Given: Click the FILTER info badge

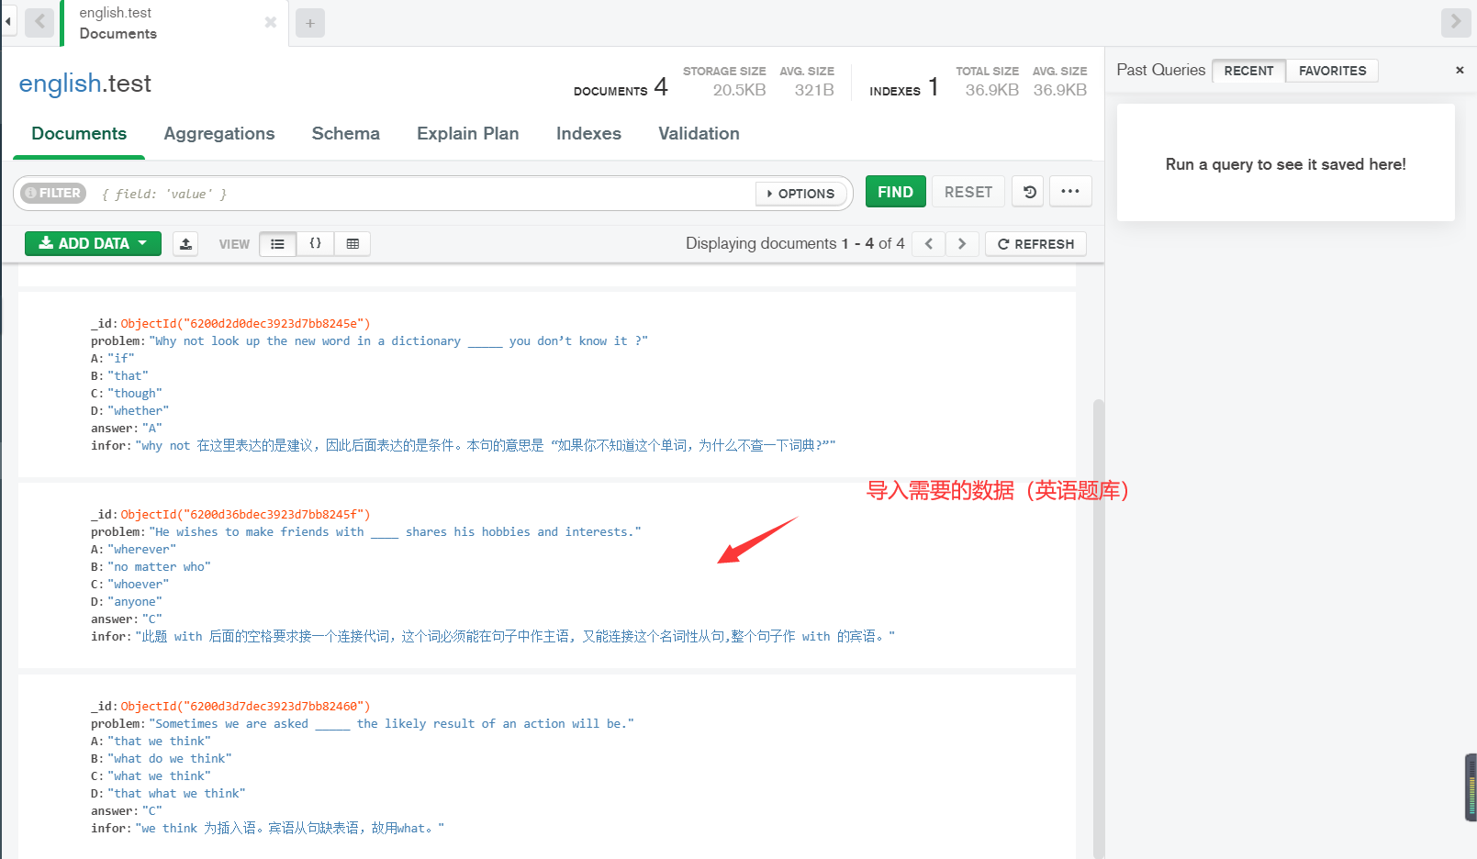Looking at the screenshot, I should 53,193.
